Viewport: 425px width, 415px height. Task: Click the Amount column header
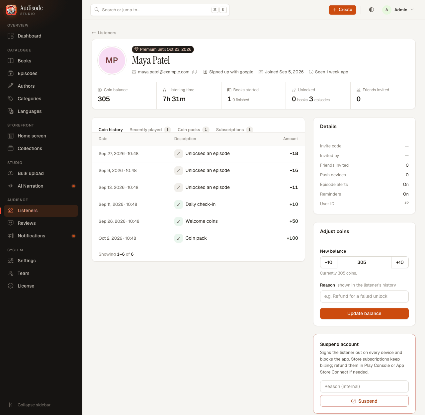291,139
